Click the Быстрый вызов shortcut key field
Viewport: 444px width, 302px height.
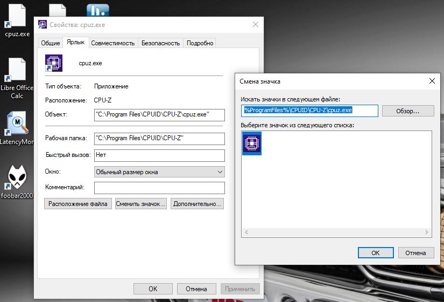tap(159, 155)
